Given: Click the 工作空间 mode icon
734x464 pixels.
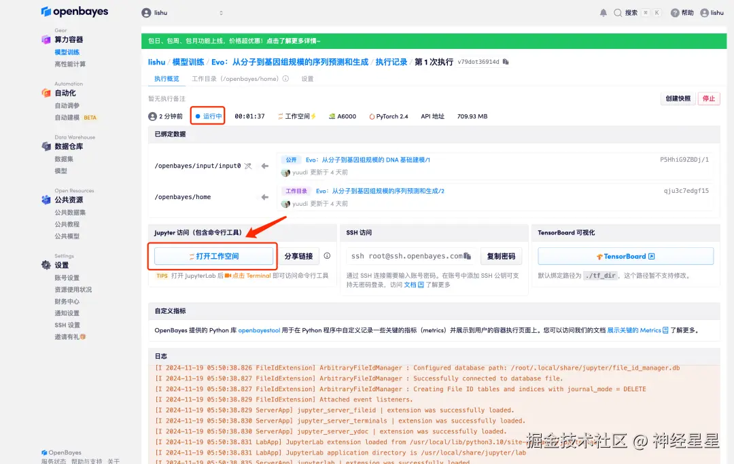Looking at the screenshot, I should [281, 116].
